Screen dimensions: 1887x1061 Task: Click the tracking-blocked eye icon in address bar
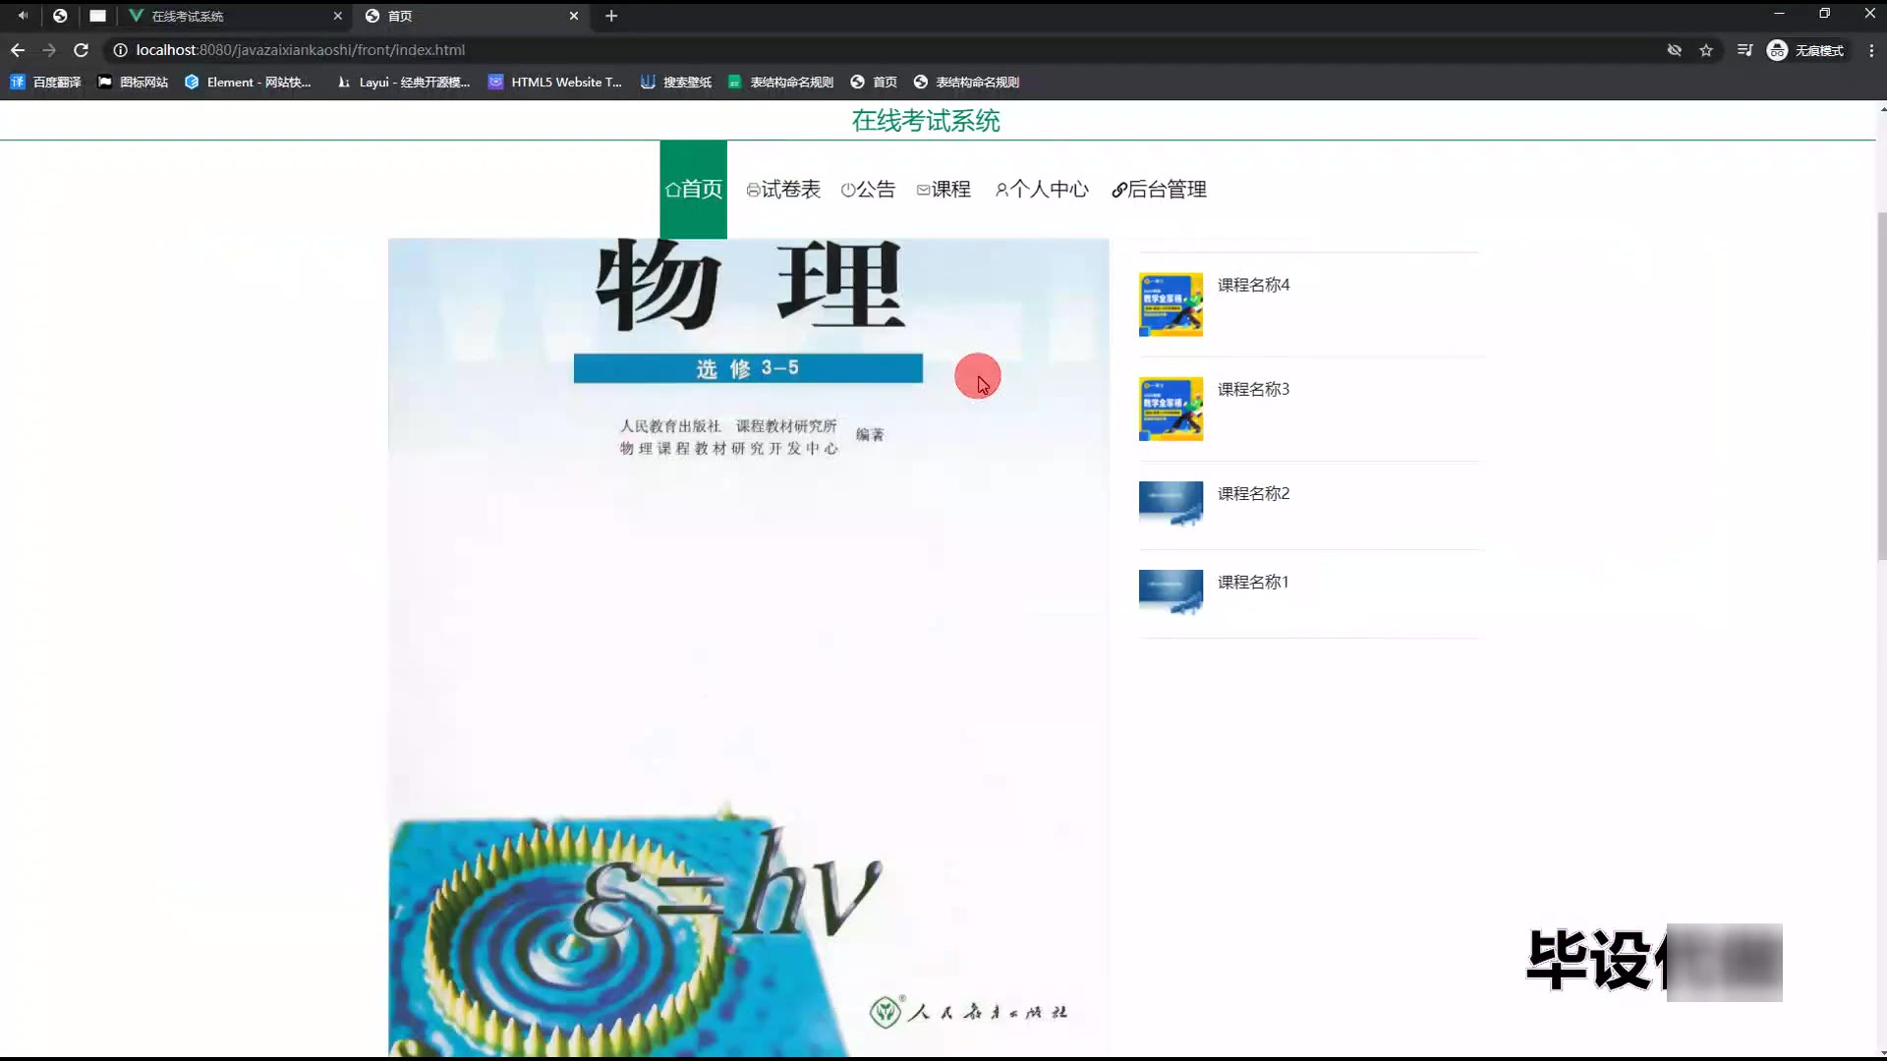click(x=1674, y=50)
